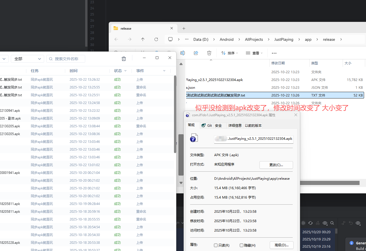
Task: Switch to the 详细信息 tab
Action: pyautogui.click(x=235, y=125)
